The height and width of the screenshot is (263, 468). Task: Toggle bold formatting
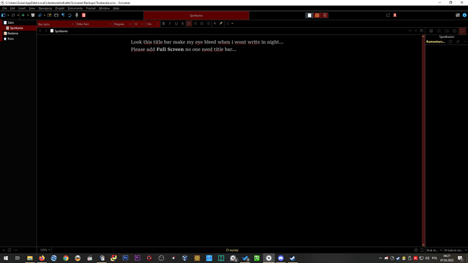(x=163, y=24)
